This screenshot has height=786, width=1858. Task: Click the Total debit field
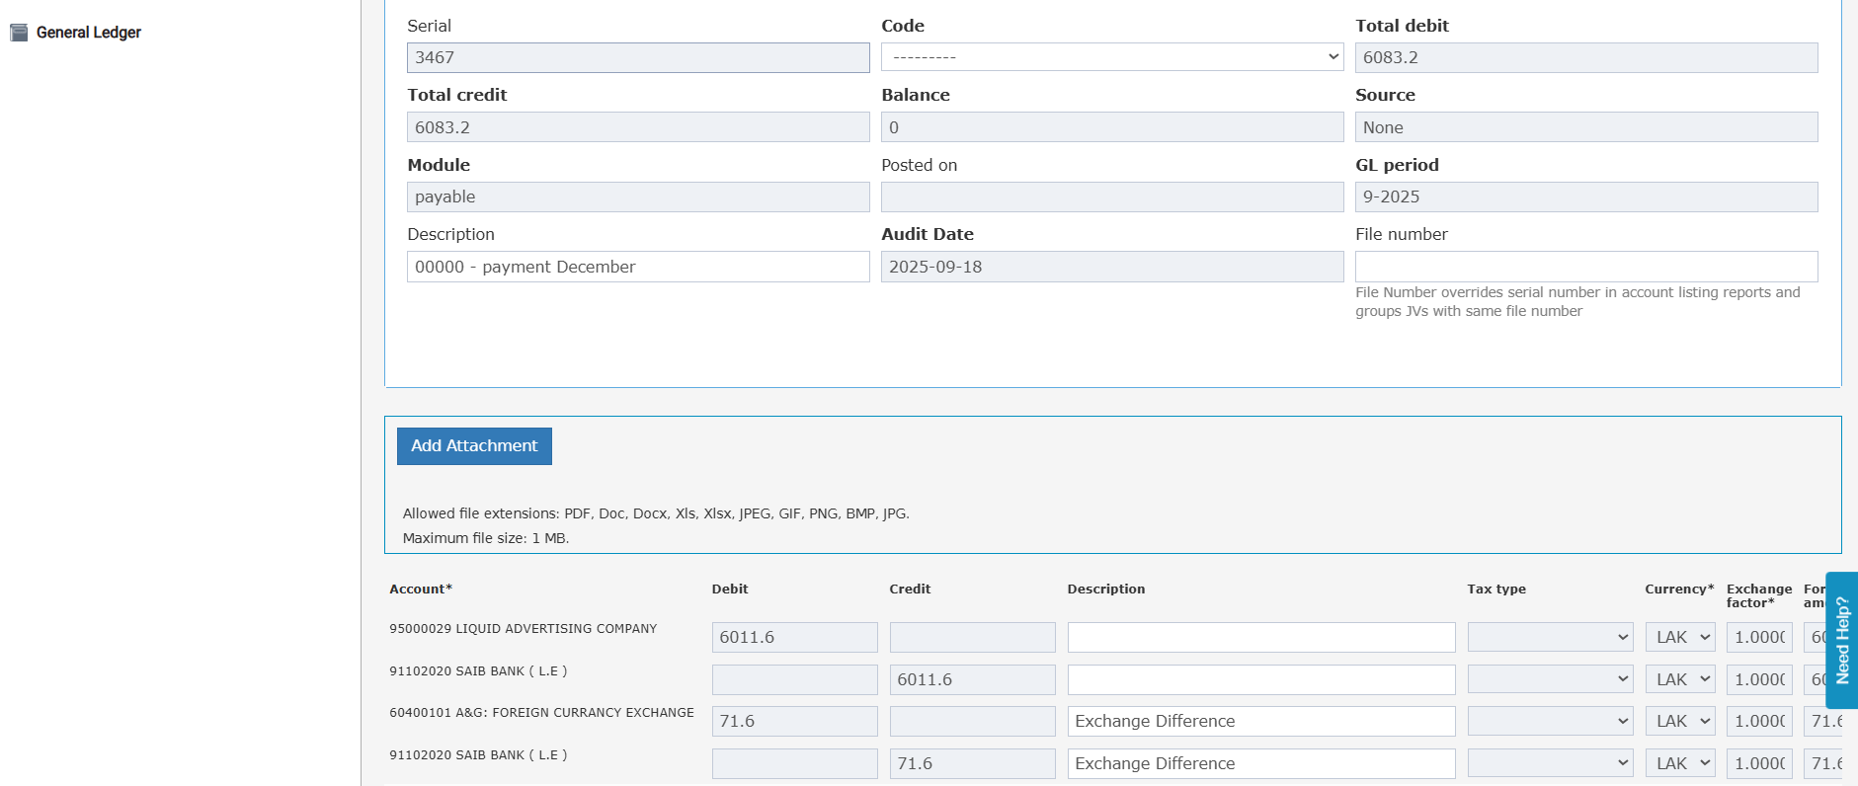click(1586, 57)
